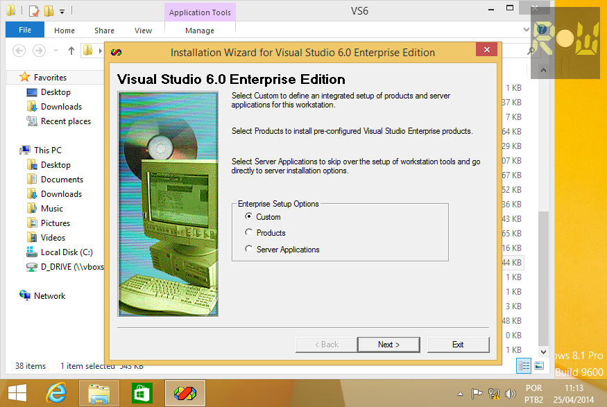Click the Application Tools tab header

pyautogui.click(x=200, y=12)
